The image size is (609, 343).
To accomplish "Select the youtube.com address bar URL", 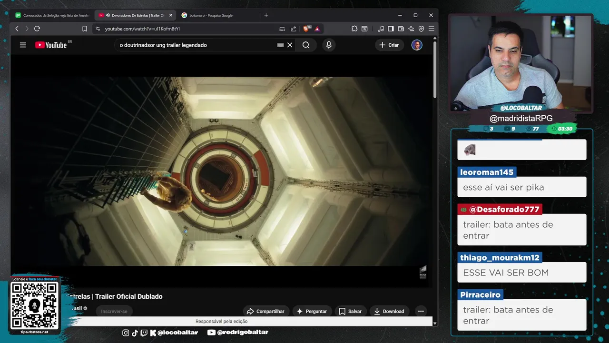I will pyautogui.click(x=142, y=29).
